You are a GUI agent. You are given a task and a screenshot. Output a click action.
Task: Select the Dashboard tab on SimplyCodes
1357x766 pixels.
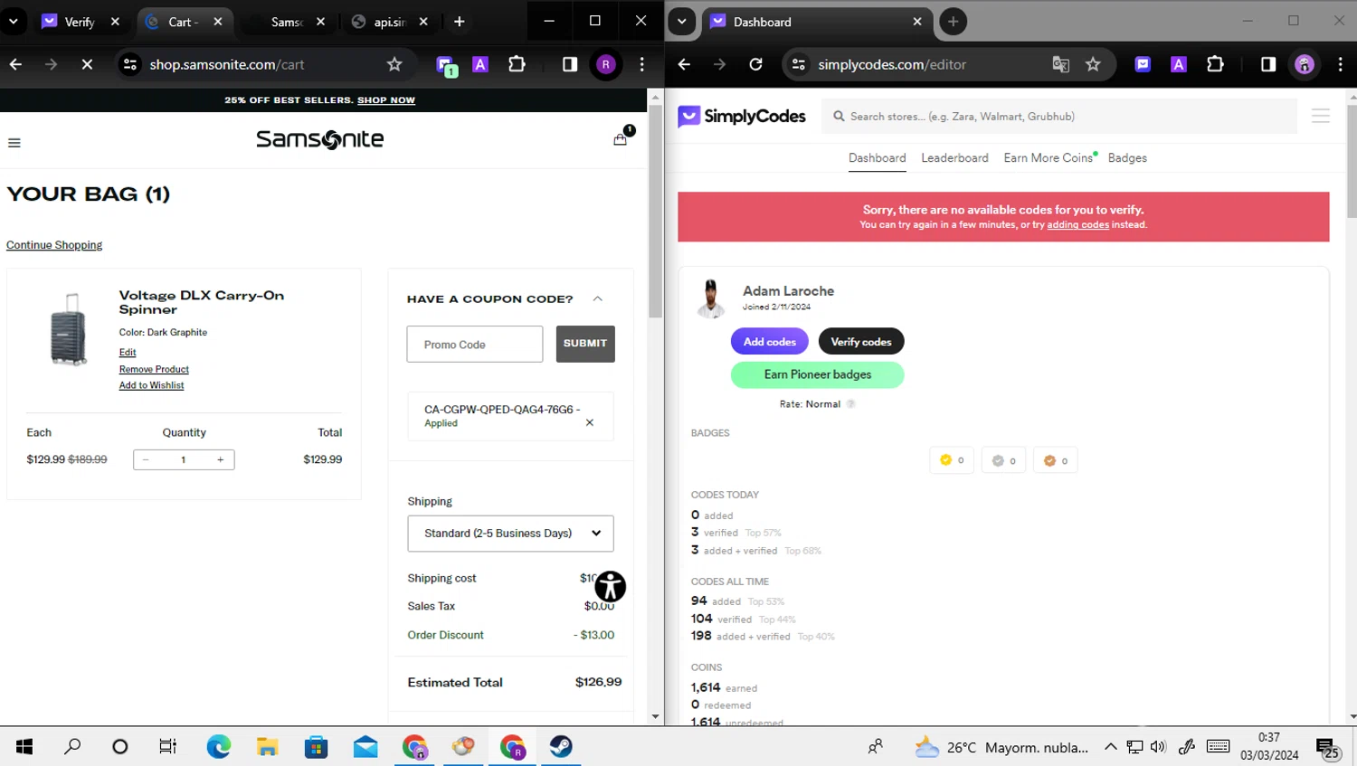(x=877, y=158)
